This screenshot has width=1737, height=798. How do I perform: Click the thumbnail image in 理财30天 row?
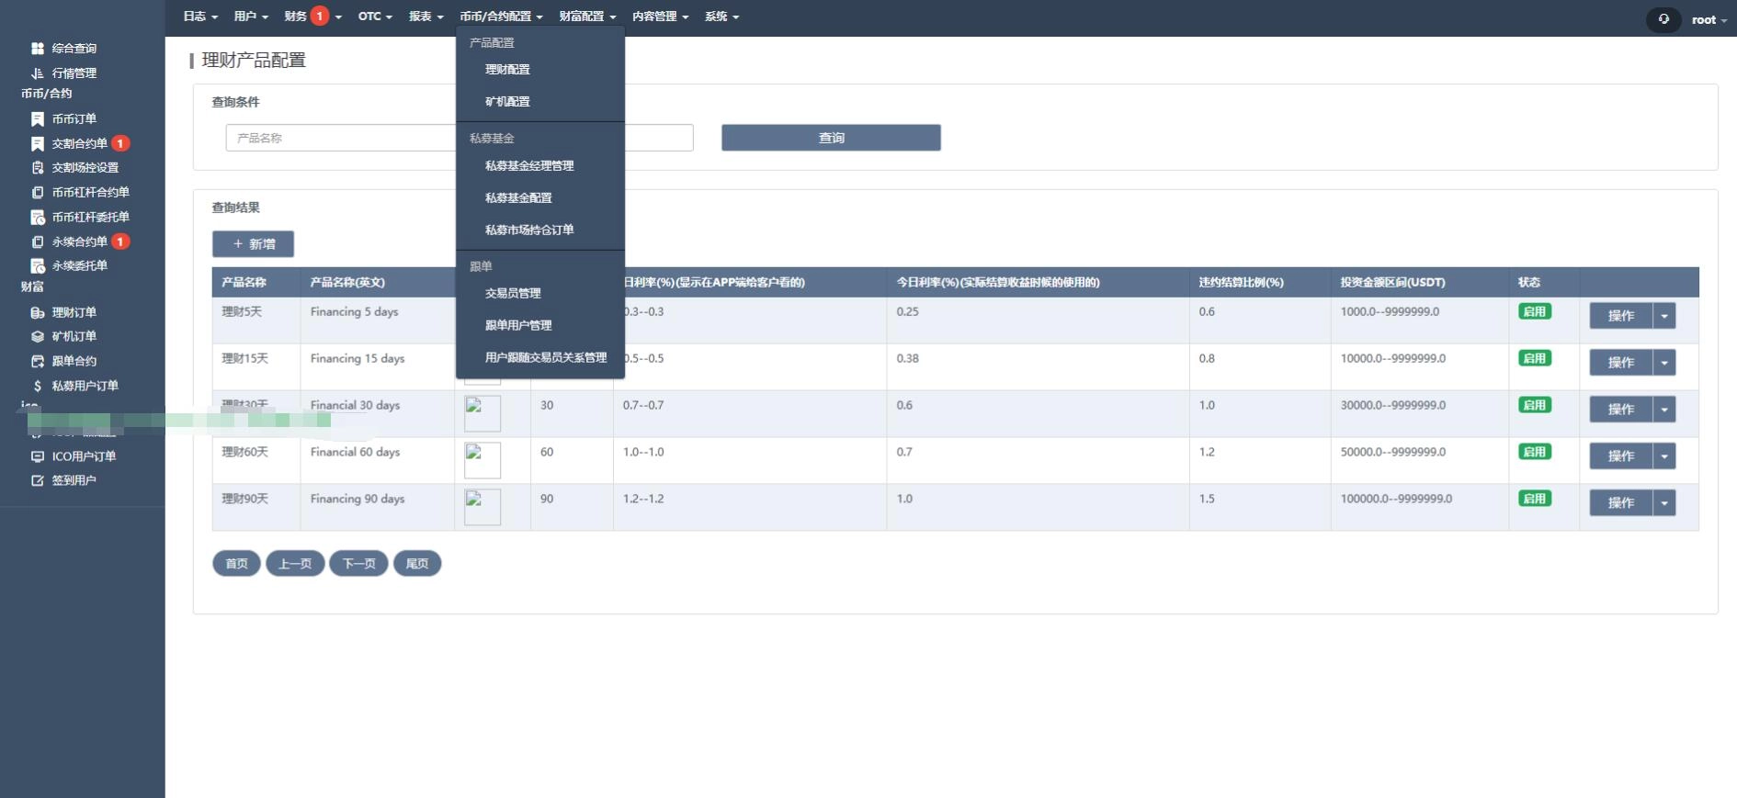coord(482,413)
